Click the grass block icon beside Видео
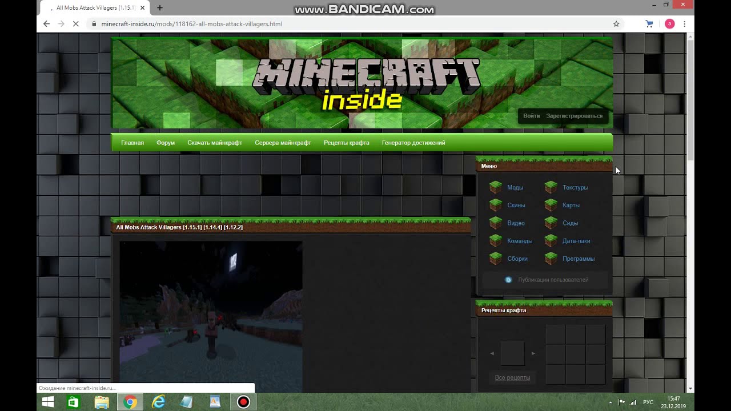The width and height of the screenshot is (731, 411). [x=496, y=223]
